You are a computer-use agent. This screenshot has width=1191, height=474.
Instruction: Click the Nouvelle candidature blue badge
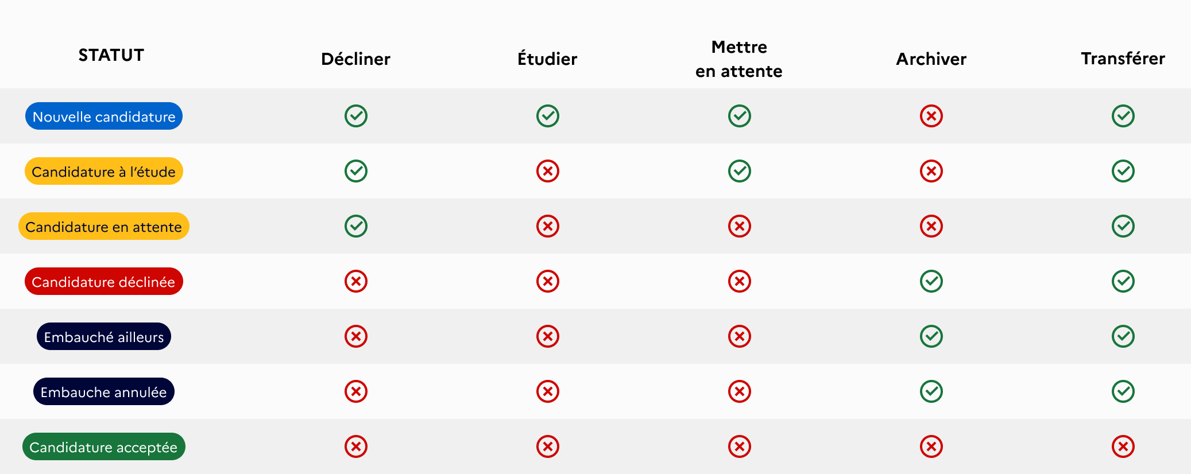(104, 116)
